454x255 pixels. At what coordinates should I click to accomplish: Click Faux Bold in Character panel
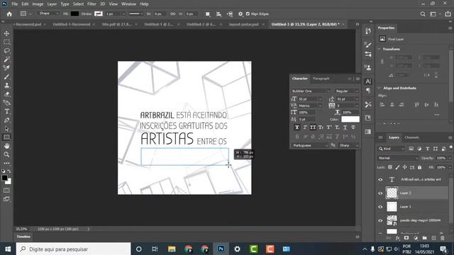pos(297,127)
